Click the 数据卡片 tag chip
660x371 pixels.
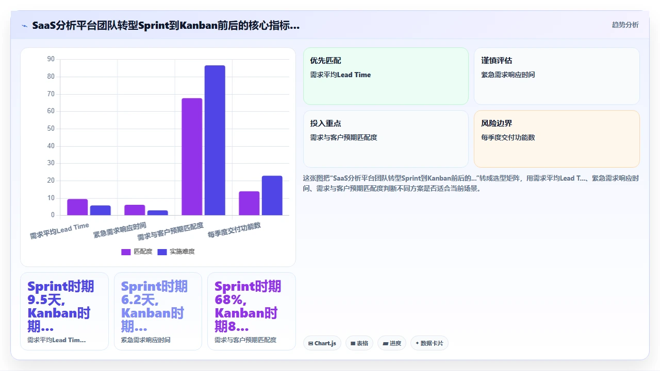click(x=430, y=343)
